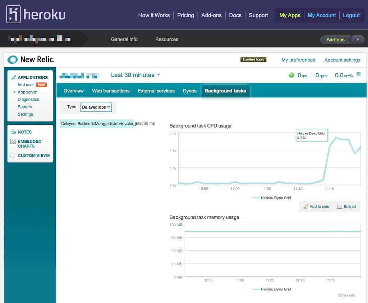Click the pixelated app name in black bar
The height and width of the screenshot is (303, 368).
(40, 39)
